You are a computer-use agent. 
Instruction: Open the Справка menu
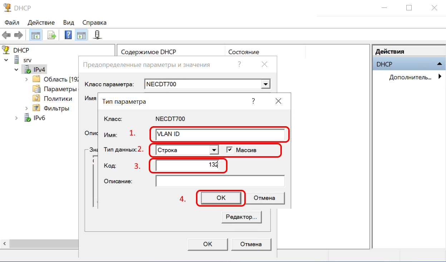(94, 23)
